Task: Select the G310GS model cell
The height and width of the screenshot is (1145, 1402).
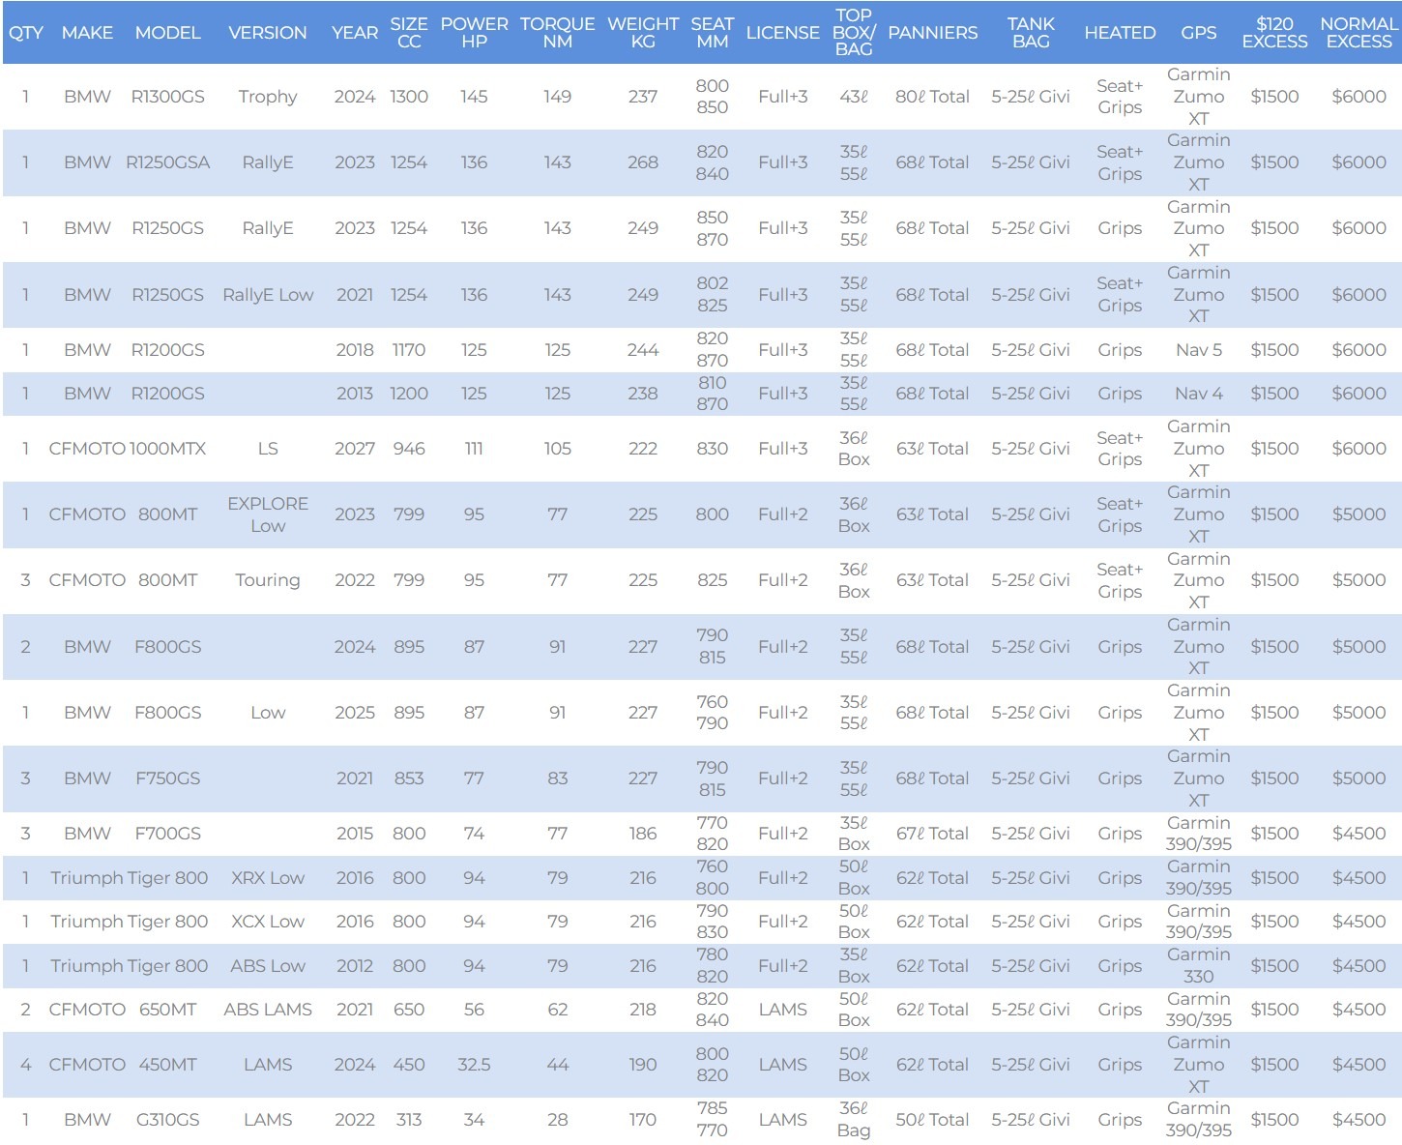Action: tap(167, 1120)
